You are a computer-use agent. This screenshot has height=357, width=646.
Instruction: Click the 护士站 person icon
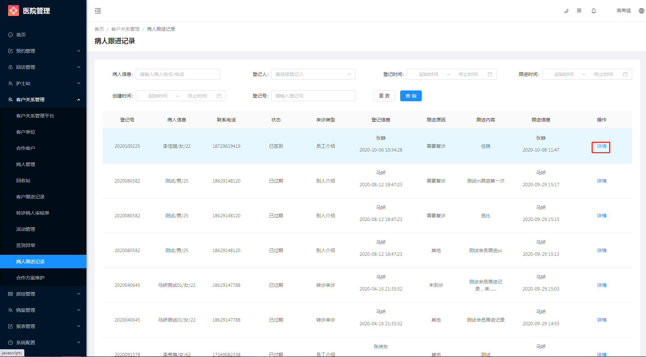(x=10, y=83)
